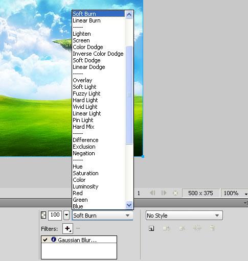Select Hard Mix blend mode
This screenshot has width=248, height=261.
click(x=83, y=127)
